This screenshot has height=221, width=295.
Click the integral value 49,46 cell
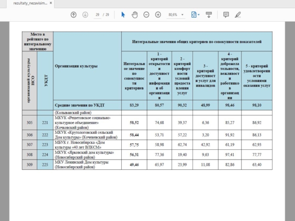coord(134,165)
